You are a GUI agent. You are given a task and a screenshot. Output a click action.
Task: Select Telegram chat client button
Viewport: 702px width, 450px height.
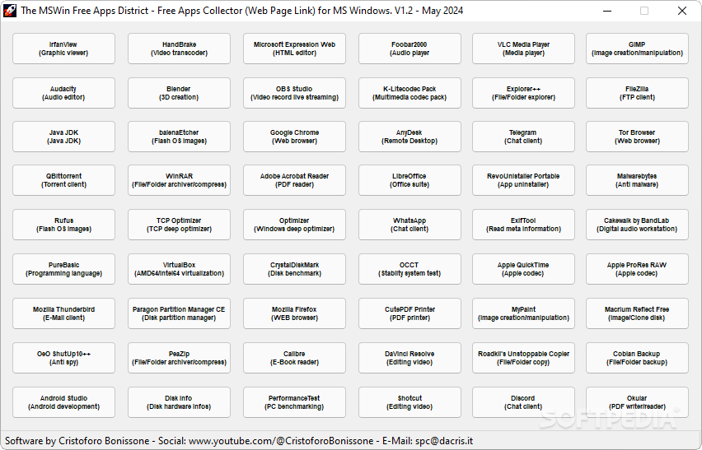coord(523,137)
